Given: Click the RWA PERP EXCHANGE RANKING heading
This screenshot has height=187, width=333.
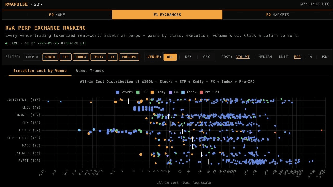Looking at the screenshot, I should coord(46,28).
